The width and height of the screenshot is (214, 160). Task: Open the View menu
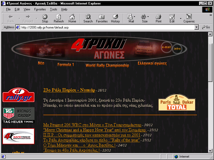pyautogui.click(x=27, y=9)
